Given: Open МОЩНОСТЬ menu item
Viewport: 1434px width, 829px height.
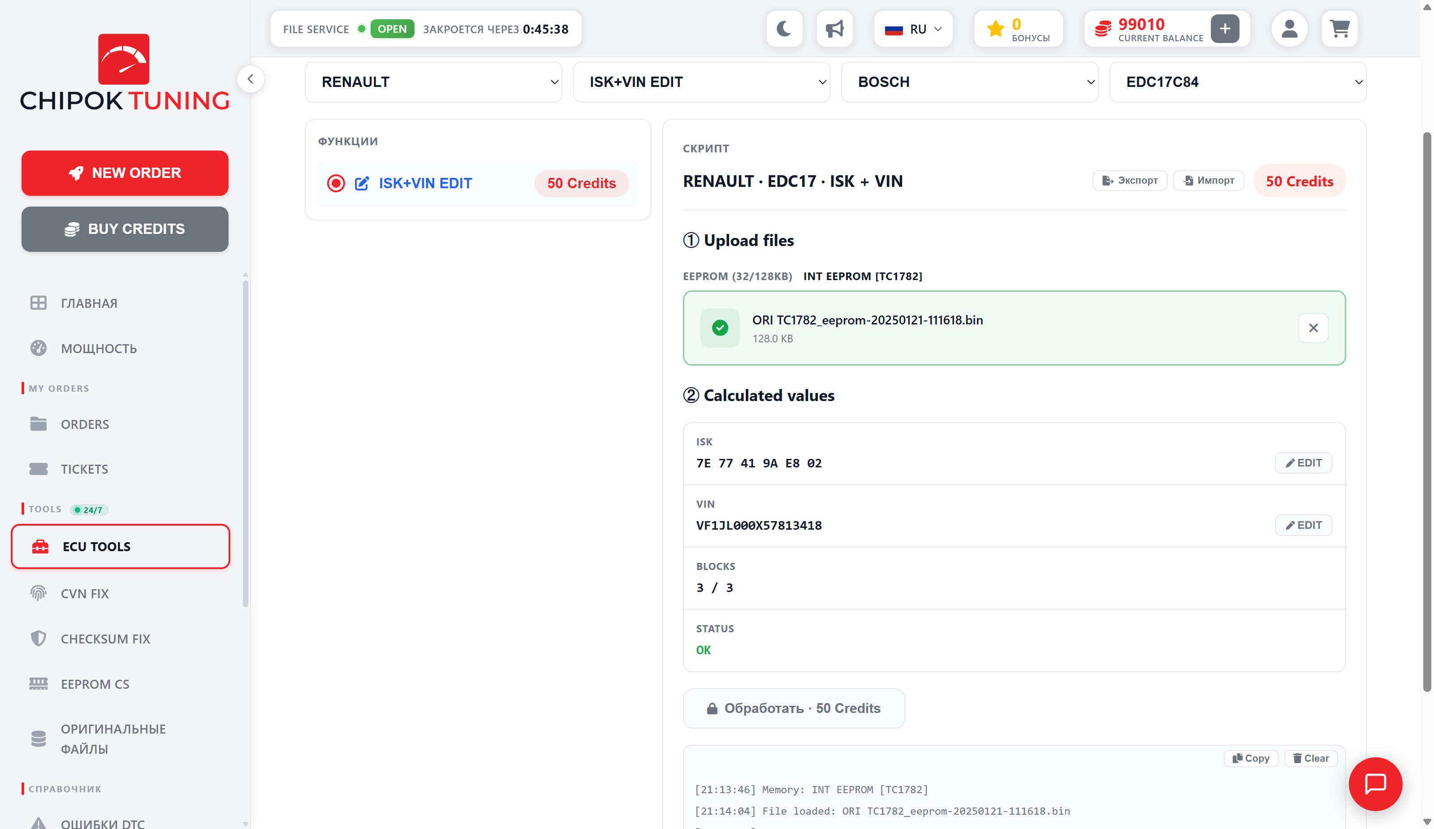Looking at the screenshot, I should point(121,348).
